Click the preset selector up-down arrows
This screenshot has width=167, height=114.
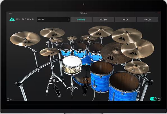(x=69, y=19)
